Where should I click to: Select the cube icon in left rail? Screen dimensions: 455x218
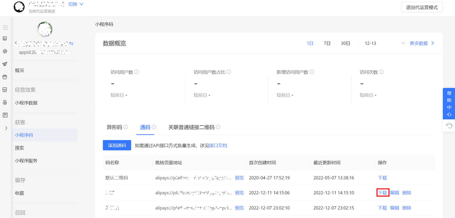pyautogui.click(x=5, y=51)
